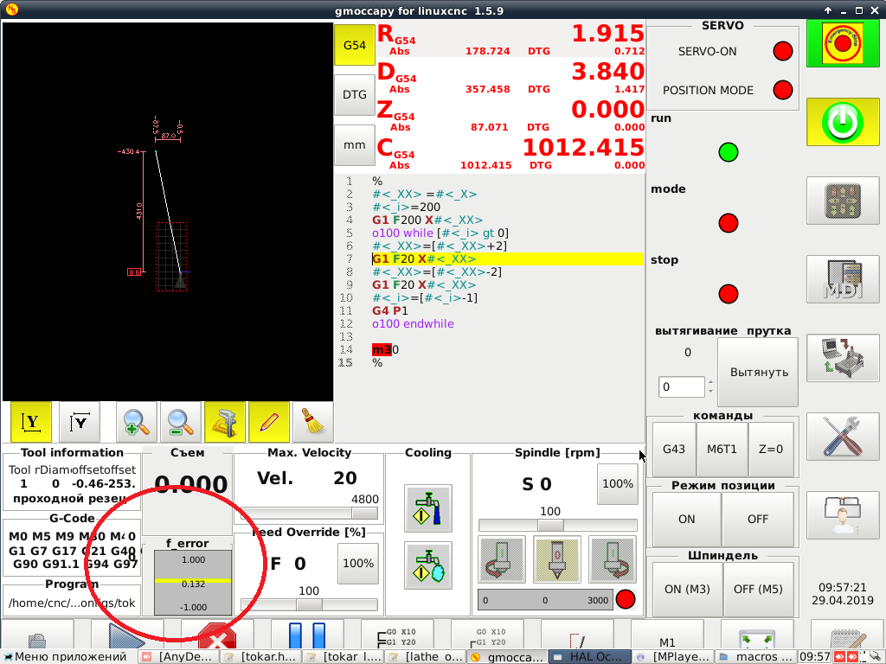Zoom out of the toolpath preview
886x664 pixels.
pos(180,422)
